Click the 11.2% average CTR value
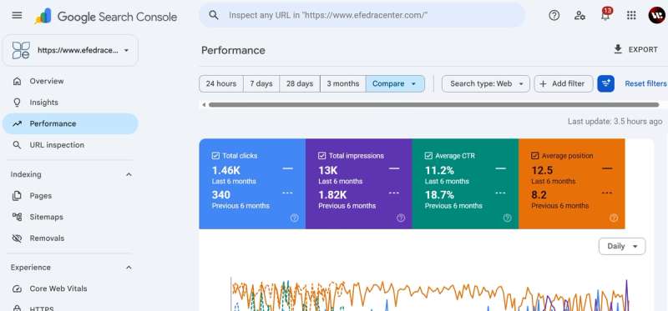Screen dimensions: 668x311 pyautogui.click(x=439, y=171)
